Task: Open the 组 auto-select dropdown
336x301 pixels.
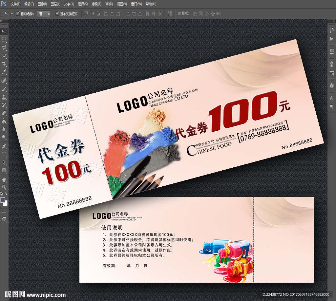Action: point(44,14)
